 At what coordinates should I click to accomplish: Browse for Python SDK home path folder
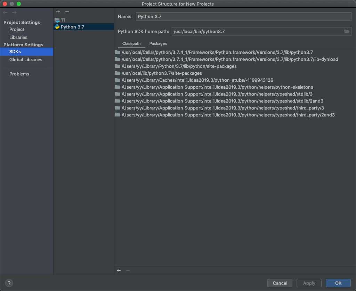(347, 32)
